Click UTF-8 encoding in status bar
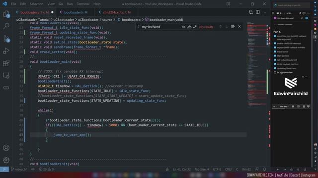This screenshot has height=178, width=318. [x=217, y=169]
